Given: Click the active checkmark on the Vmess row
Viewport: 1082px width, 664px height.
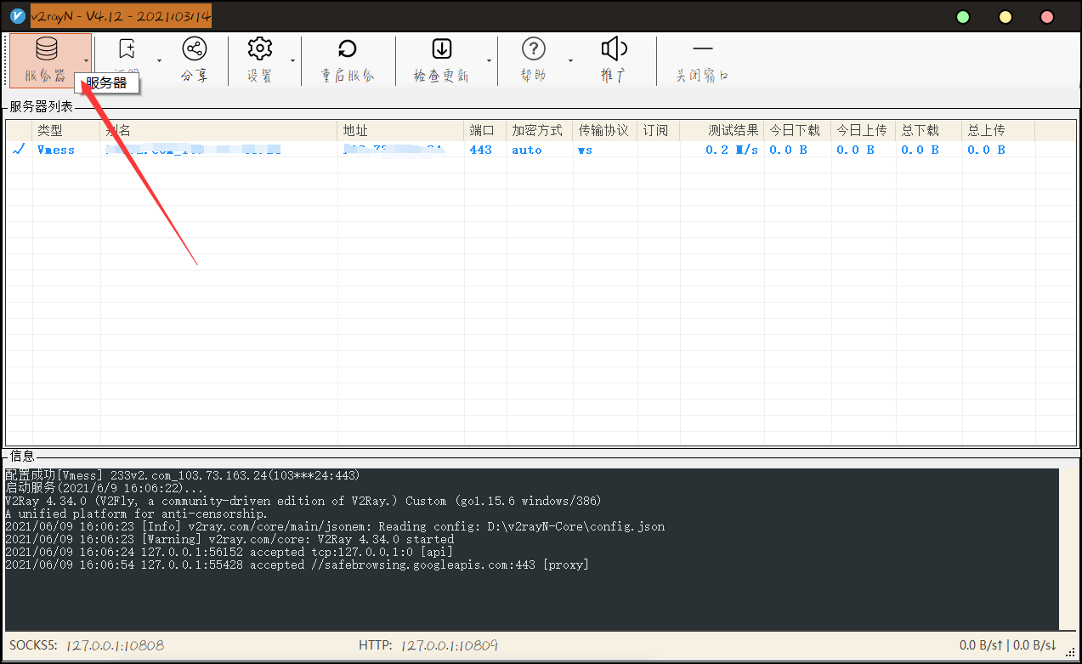Looking at the screenshot, I should tap(19, 149).
